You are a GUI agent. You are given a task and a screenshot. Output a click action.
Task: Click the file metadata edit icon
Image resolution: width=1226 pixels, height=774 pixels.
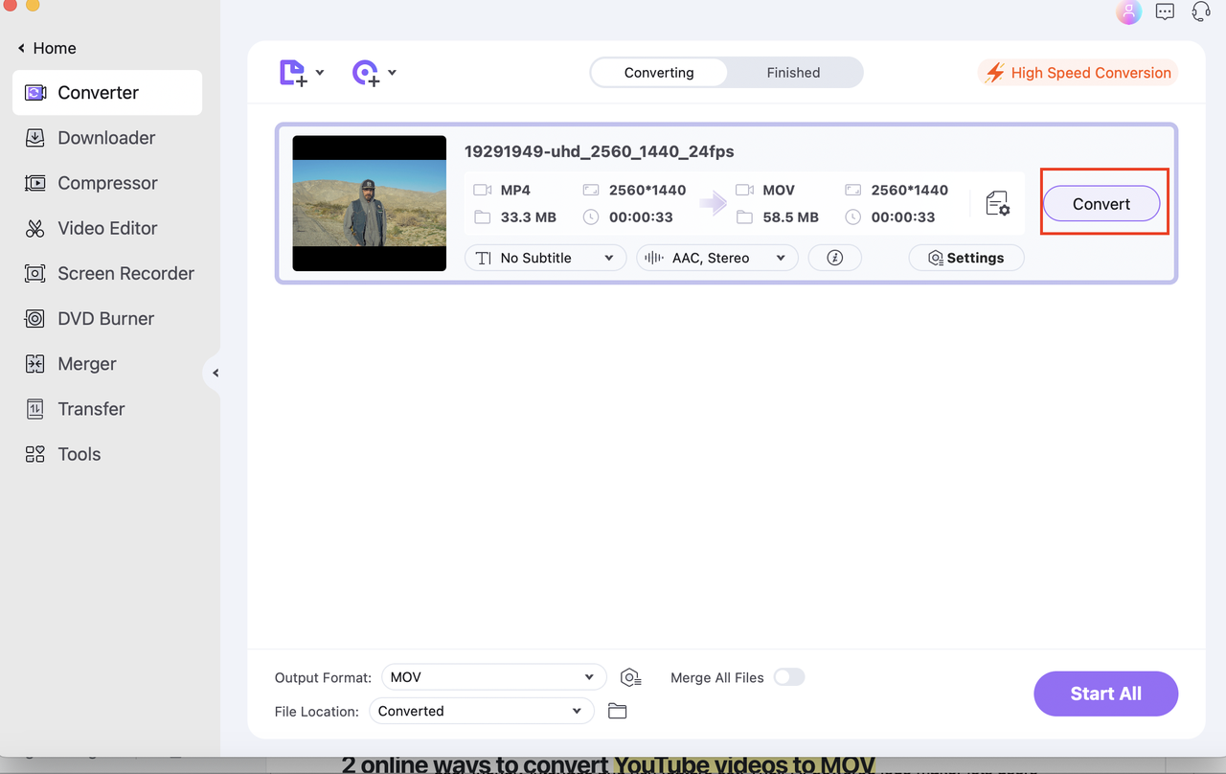click(x=997, y=203)
